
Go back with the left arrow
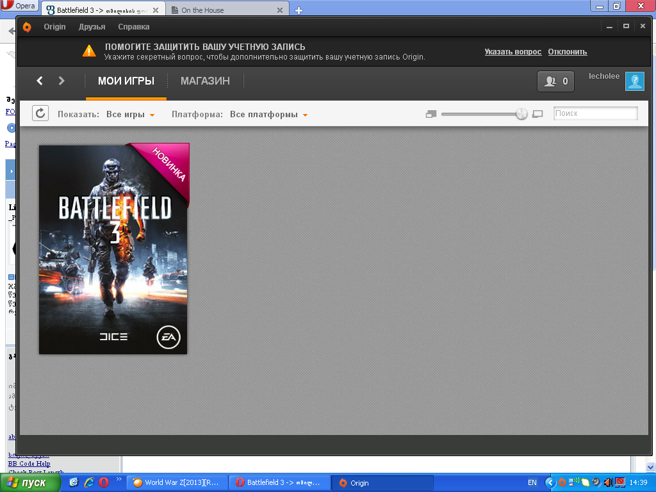[x=40, y=81]
